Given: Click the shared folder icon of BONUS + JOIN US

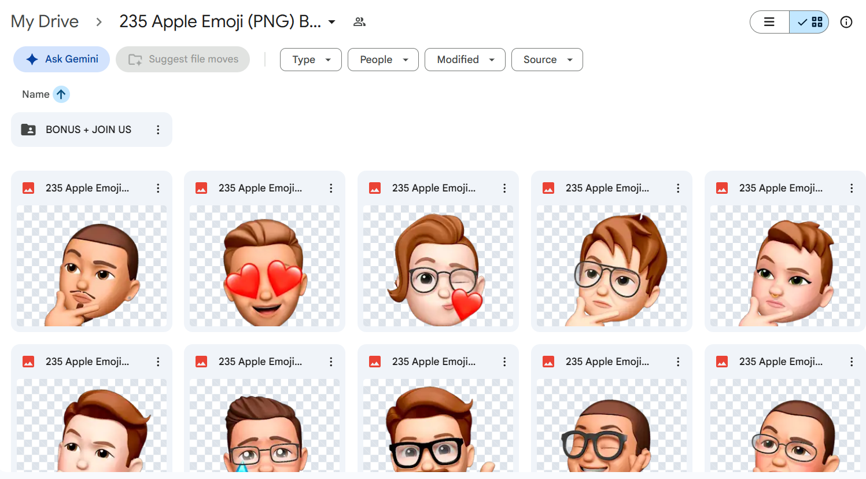Looking at the screenshot, I should pos(28,130).
